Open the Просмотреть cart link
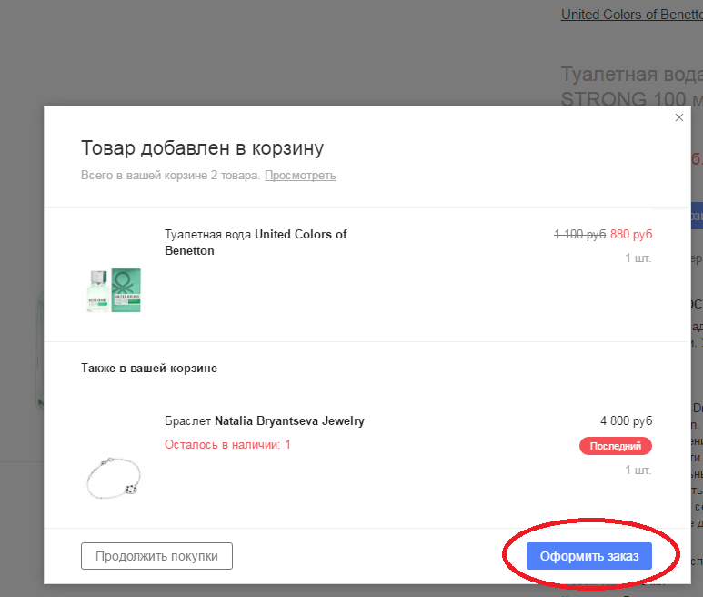 tap(300, 176)
